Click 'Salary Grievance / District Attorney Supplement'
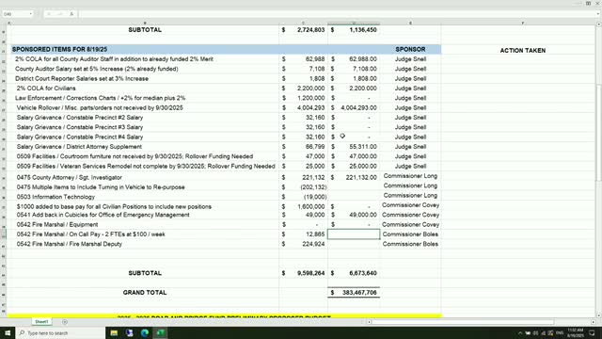Viewport: 602px width, 339px height. 79,147
